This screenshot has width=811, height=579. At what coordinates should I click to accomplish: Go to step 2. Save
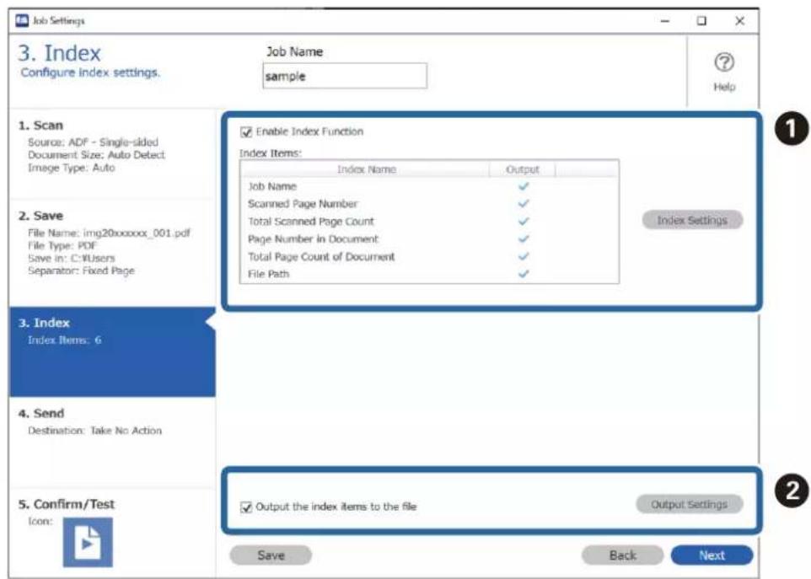click(112, 254)
